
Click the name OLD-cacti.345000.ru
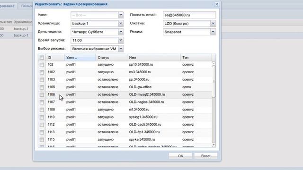pos(145,125)
